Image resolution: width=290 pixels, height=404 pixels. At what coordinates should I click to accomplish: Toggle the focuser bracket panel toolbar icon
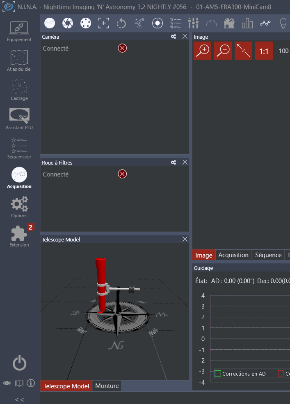click(103, 23)
